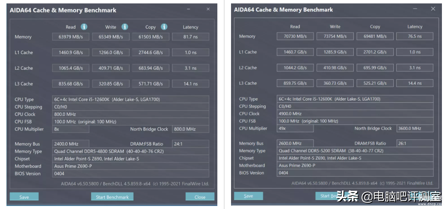Screen dimensions: 448x209
Task: Select L1 copy value 2701.2 GB/s
Action: coord(375,52)
